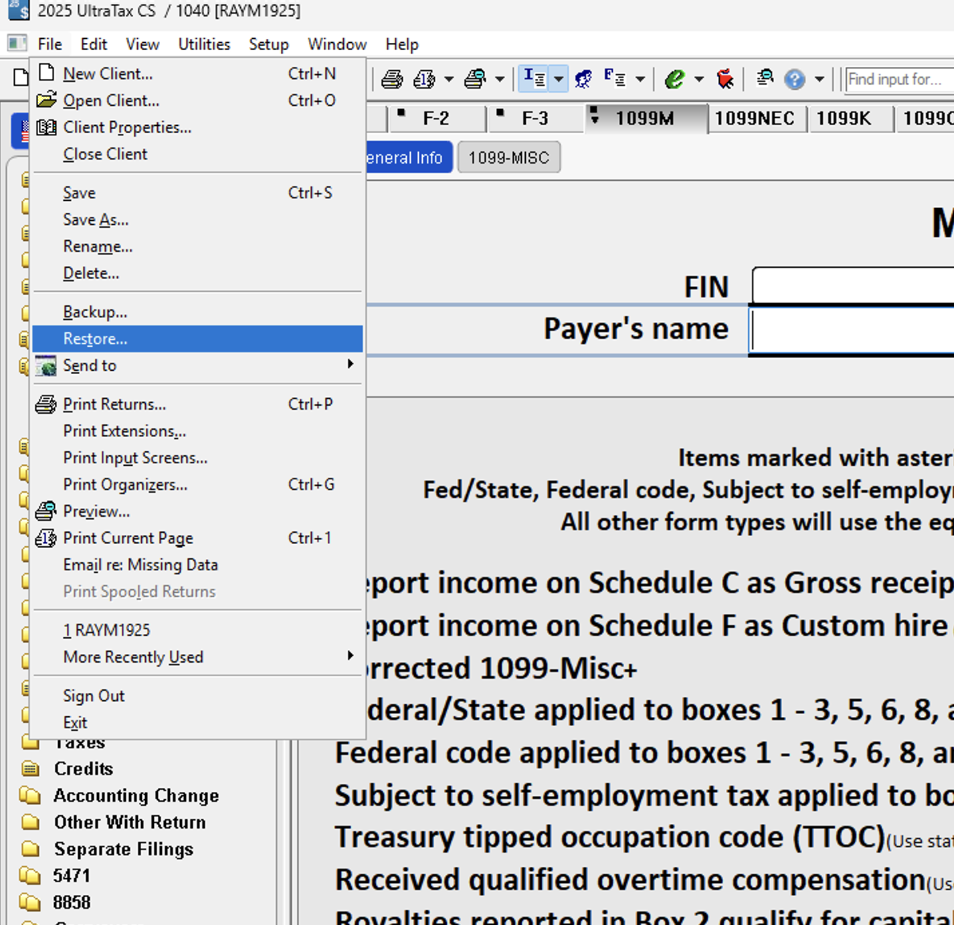Select the 5471 folder in tree
The image size is (954, 925).
coord(72,875)
